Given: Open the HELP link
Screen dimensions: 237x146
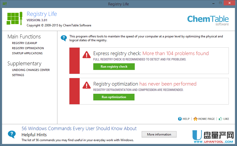Looking at the screenshot, I should pyautogui.click(x=186, y=119).
